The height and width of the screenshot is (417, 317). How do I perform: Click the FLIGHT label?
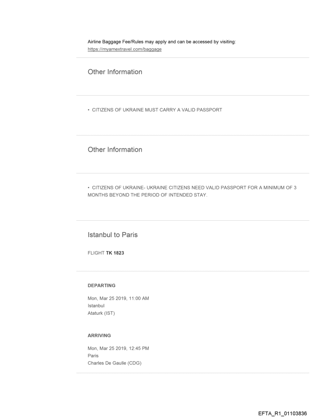(x=96, y=253)
